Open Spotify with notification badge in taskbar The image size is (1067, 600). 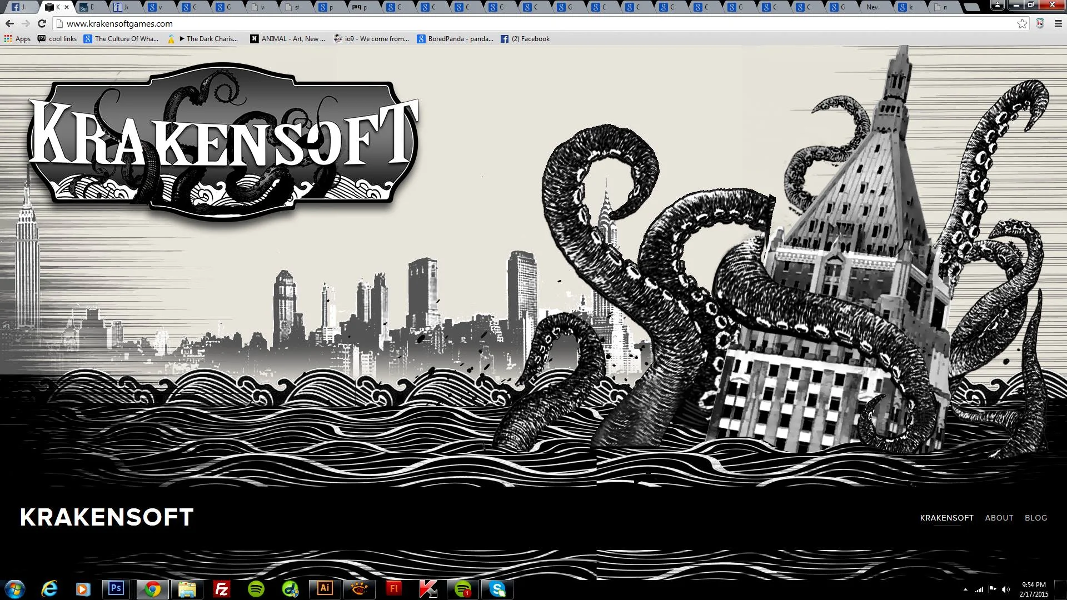tap(463, 589)
